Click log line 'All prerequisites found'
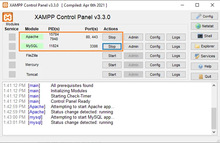Screen dimensions: 220x143 72,85
